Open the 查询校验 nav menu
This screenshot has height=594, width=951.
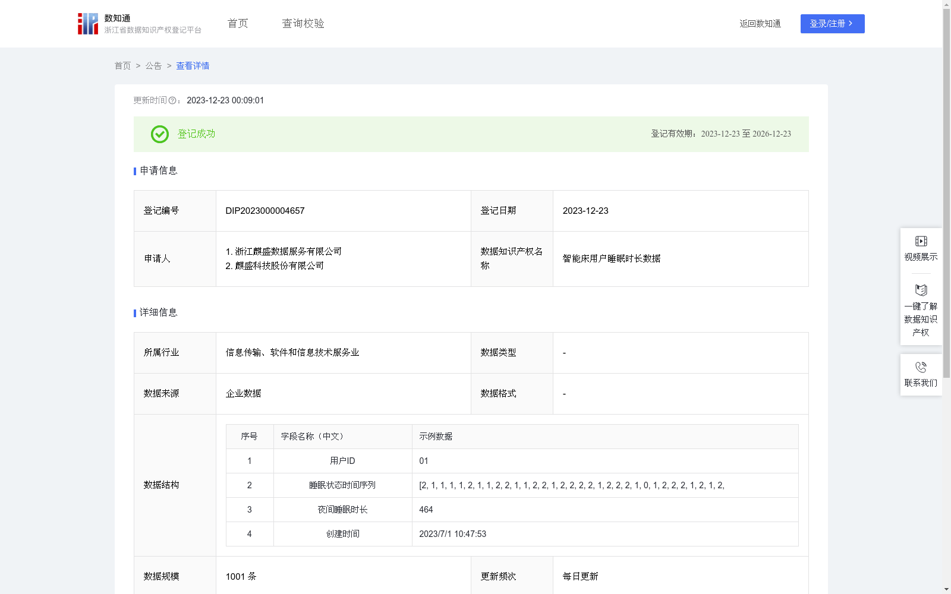303,24
